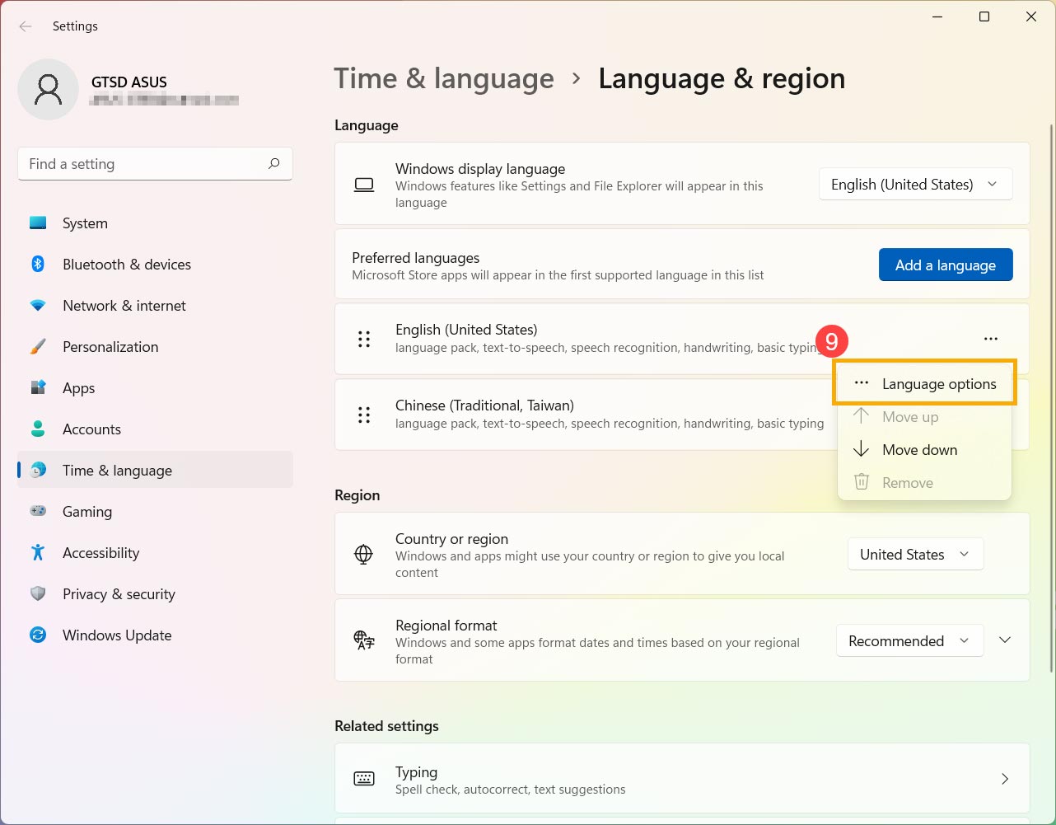Image resolution: width=1056 pixels, height=825 pixels.
Task: Click the System monitor icon in sidebar
Action: pyautogui.click(x=38, y=223)
